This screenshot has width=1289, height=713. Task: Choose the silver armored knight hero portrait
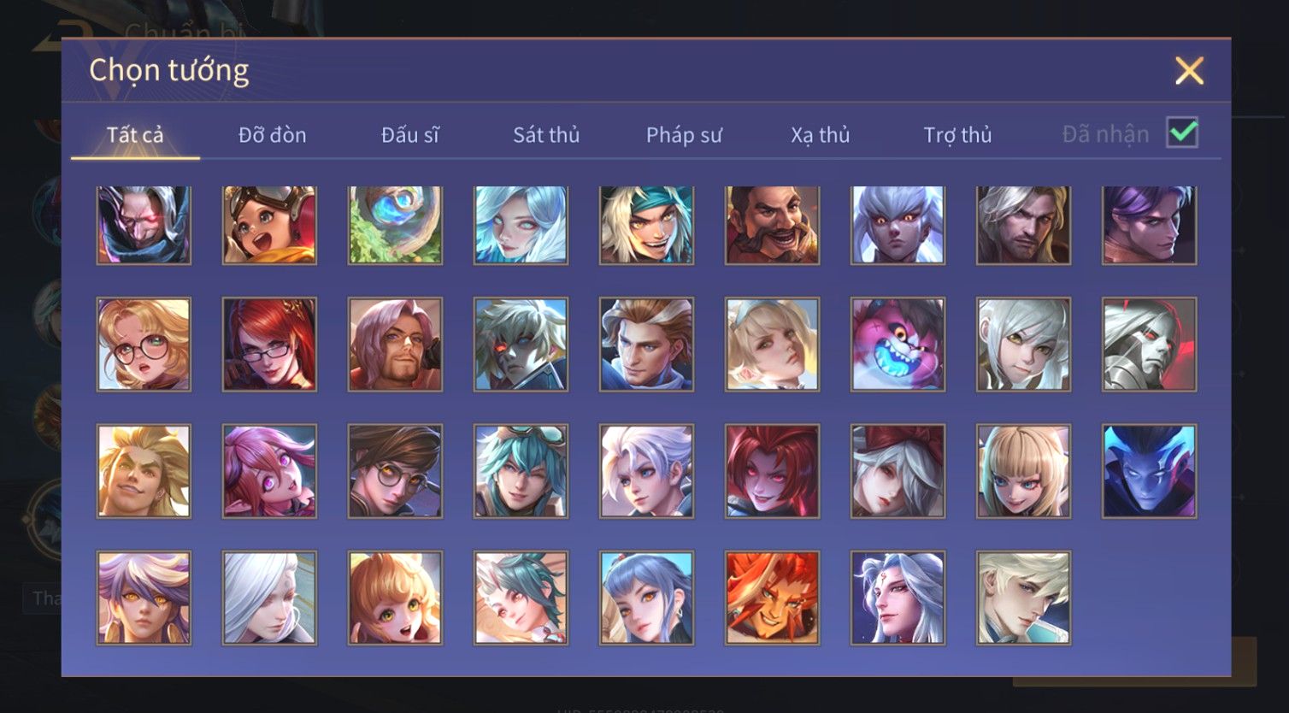pos(1149,345)
